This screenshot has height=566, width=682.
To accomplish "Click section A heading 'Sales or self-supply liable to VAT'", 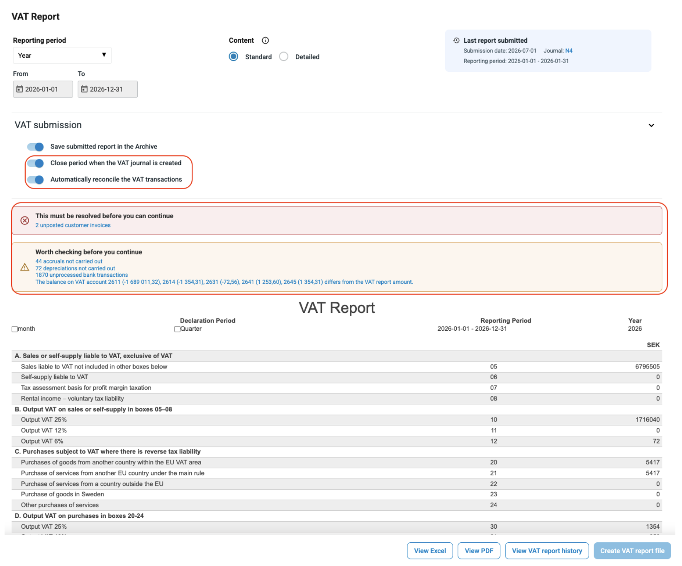I will [x=93, y=356].
